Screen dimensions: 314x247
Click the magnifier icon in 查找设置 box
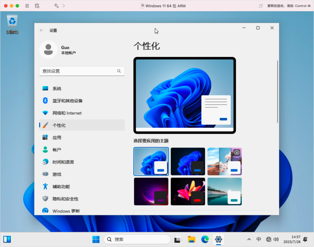[119, 71]
